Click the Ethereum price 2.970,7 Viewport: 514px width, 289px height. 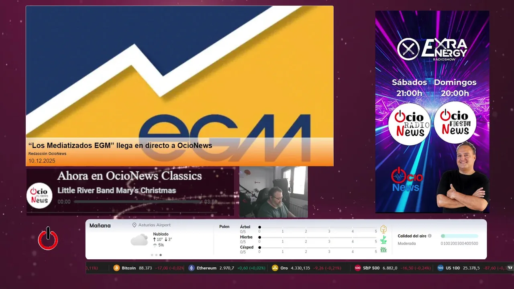226,268
